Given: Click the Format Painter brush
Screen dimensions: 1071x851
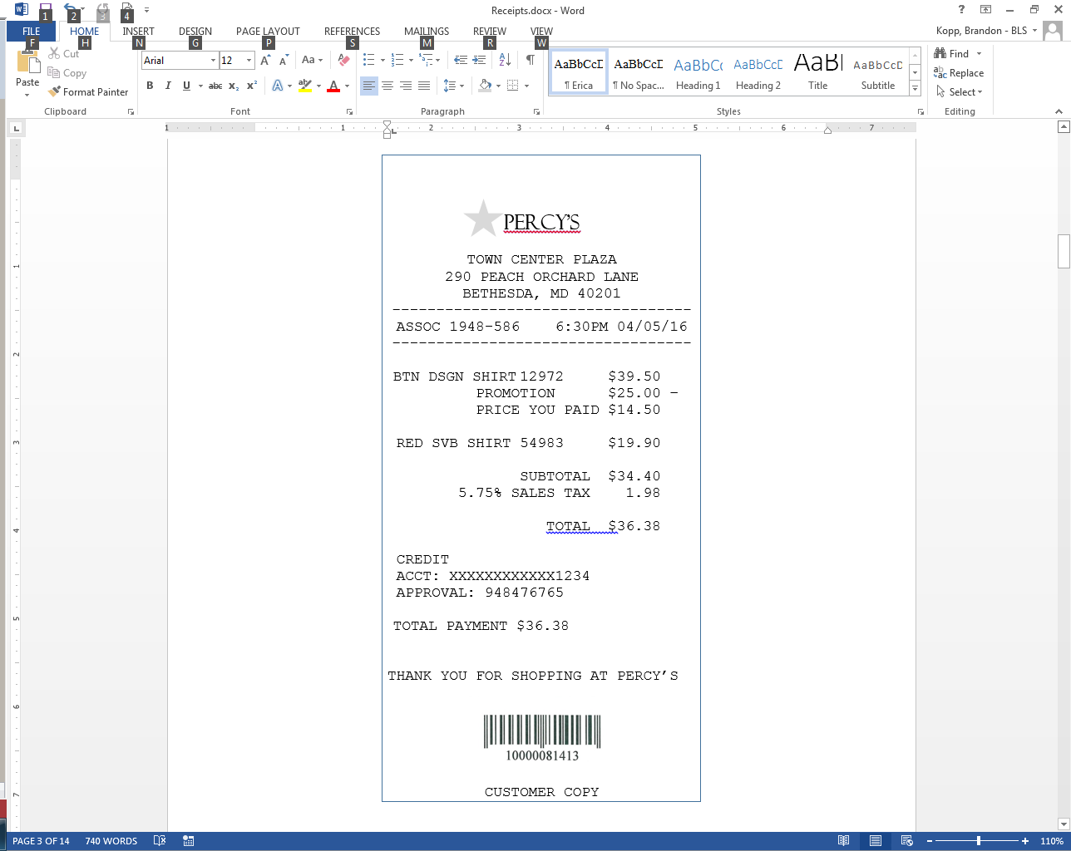Looking at the screenshot, I should tap(54, 92).
